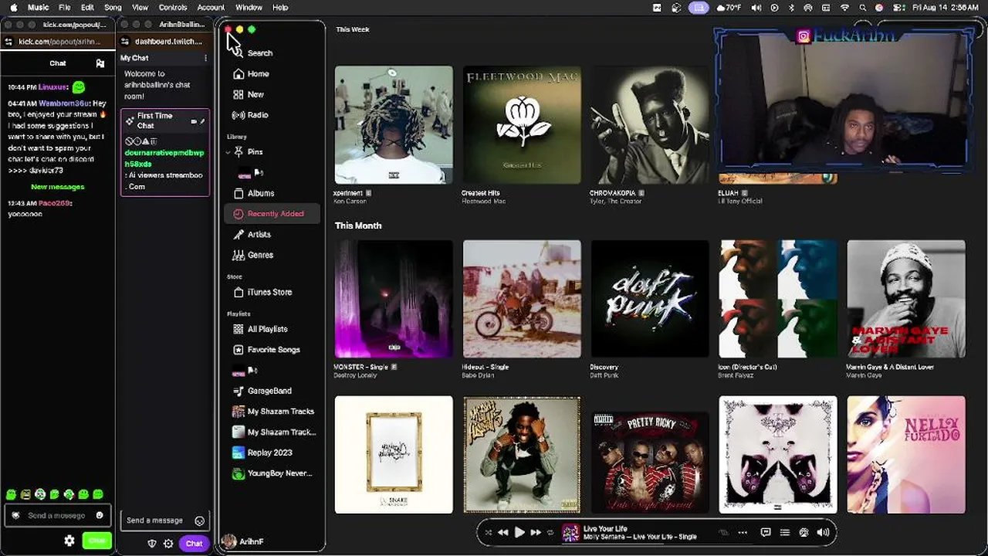Open CHROMAKOPIA album cover
988x556 pixels.
pos(650,125)
